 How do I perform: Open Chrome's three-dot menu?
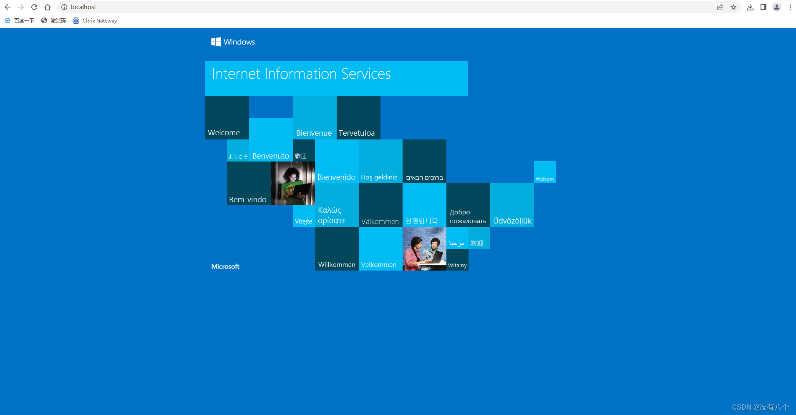coord(790,7)
